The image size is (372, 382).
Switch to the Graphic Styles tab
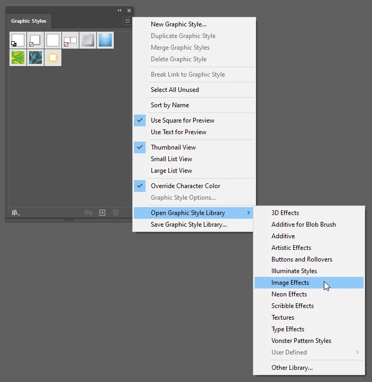[29, 21]
